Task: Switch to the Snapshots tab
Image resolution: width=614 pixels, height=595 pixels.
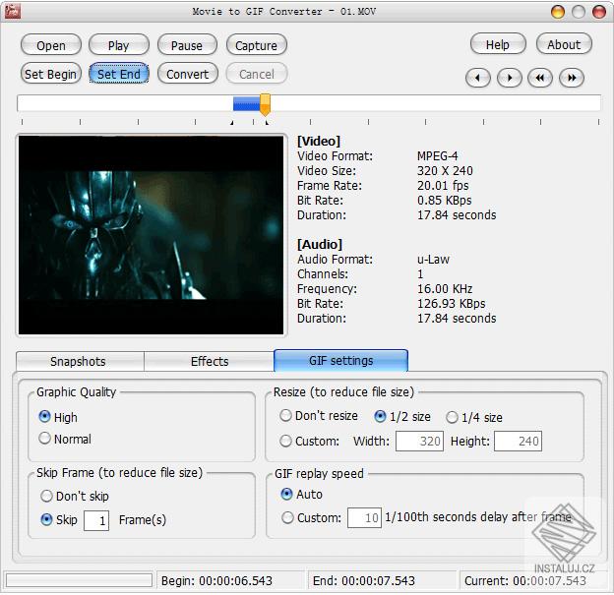Action: coord(79,361)
